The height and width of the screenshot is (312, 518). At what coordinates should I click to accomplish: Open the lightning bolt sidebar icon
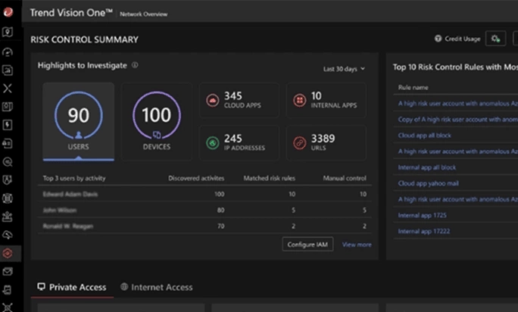click(8, 125)
